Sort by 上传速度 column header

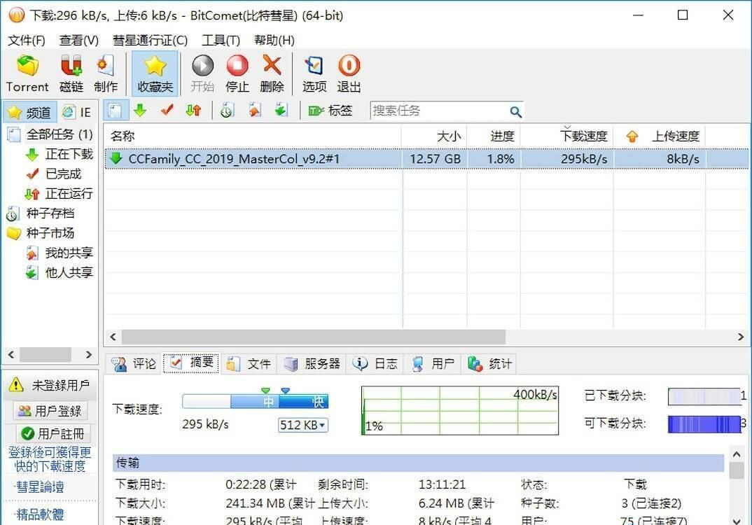660,136
